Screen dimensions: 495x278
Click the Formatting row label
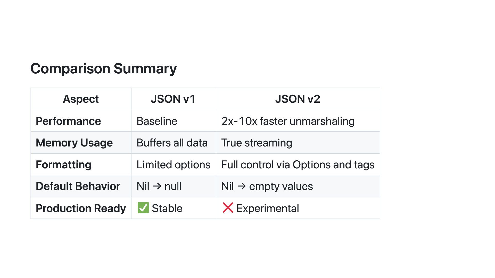(64, 165)
